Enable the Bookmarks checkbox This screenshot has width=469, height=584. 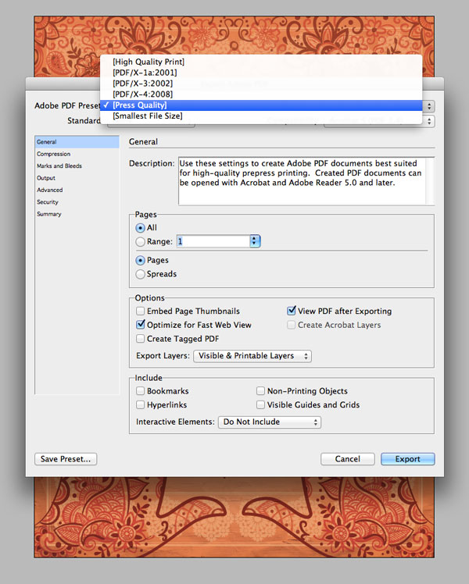tap(140, 390)
